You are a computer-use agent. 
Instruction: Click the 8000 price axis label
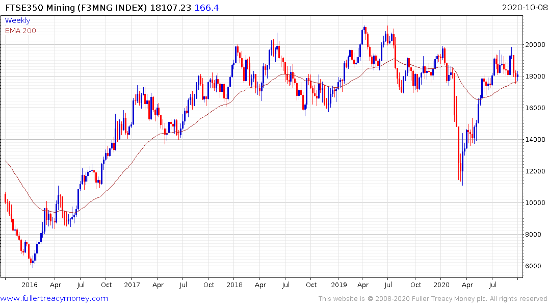click(533, 235)
